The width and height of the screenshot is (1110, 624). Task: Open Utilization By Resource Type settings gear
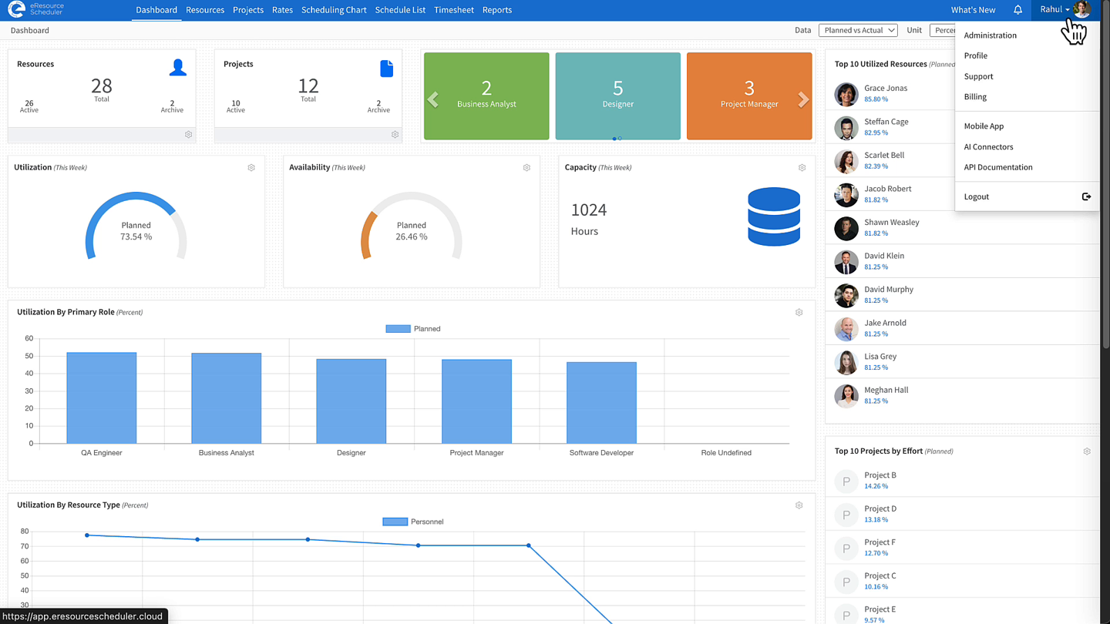[799, 505]
